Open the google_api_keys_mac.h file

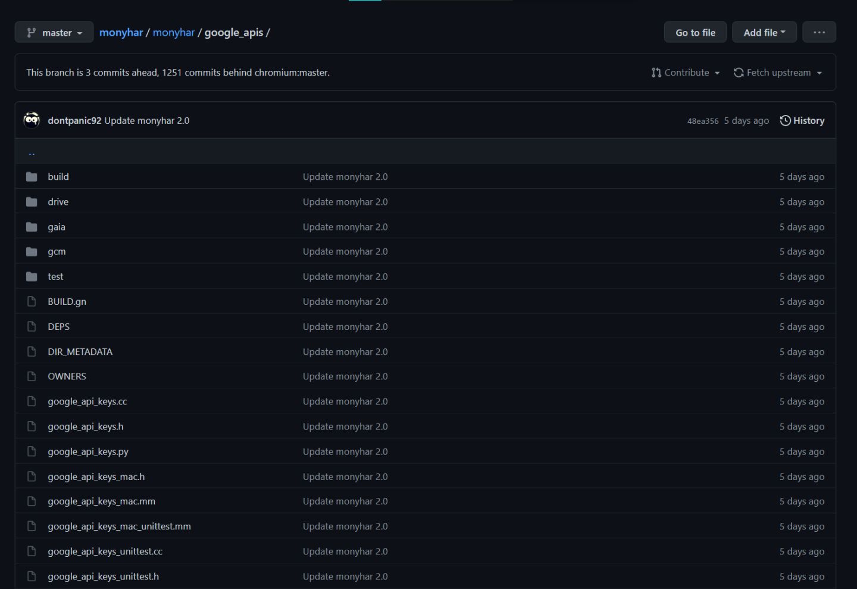coord(96,476)
